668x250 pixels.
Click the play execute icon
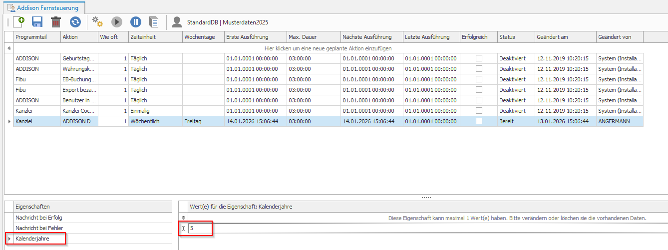(x=116, y=22)
